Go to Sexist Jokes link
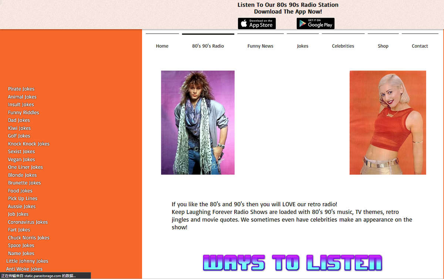This screenshot has height=279, width=444. 21,152
